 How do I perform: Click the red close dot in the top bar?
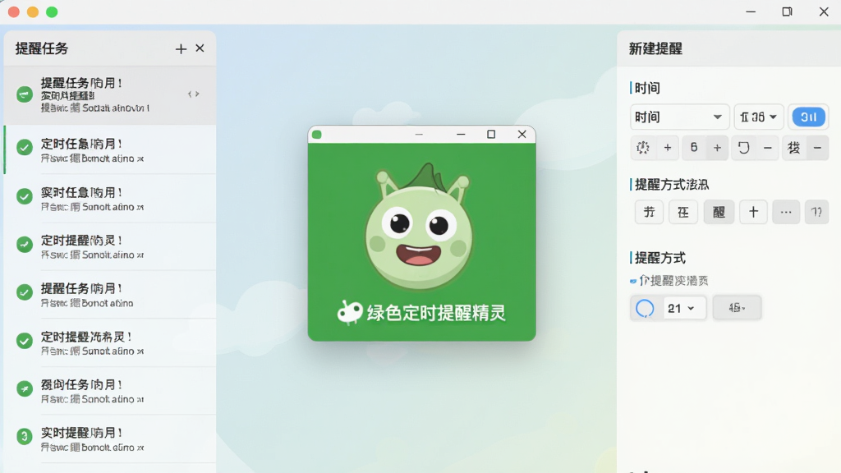pyautogui.click(x=14, y=11)
